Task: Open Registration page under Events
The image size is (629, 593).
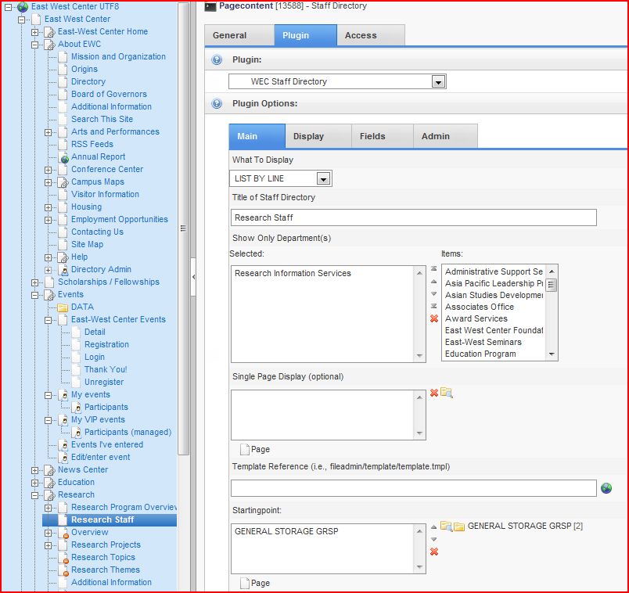Action: click(x=106, y=344)
